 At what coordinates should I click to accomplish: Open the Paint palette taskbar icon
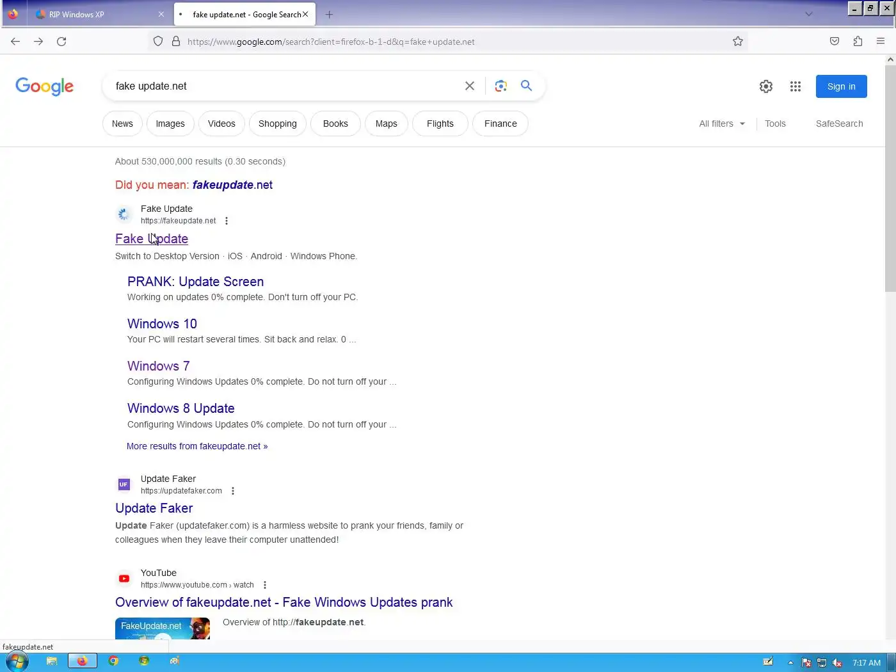click(x=175, y=662)
